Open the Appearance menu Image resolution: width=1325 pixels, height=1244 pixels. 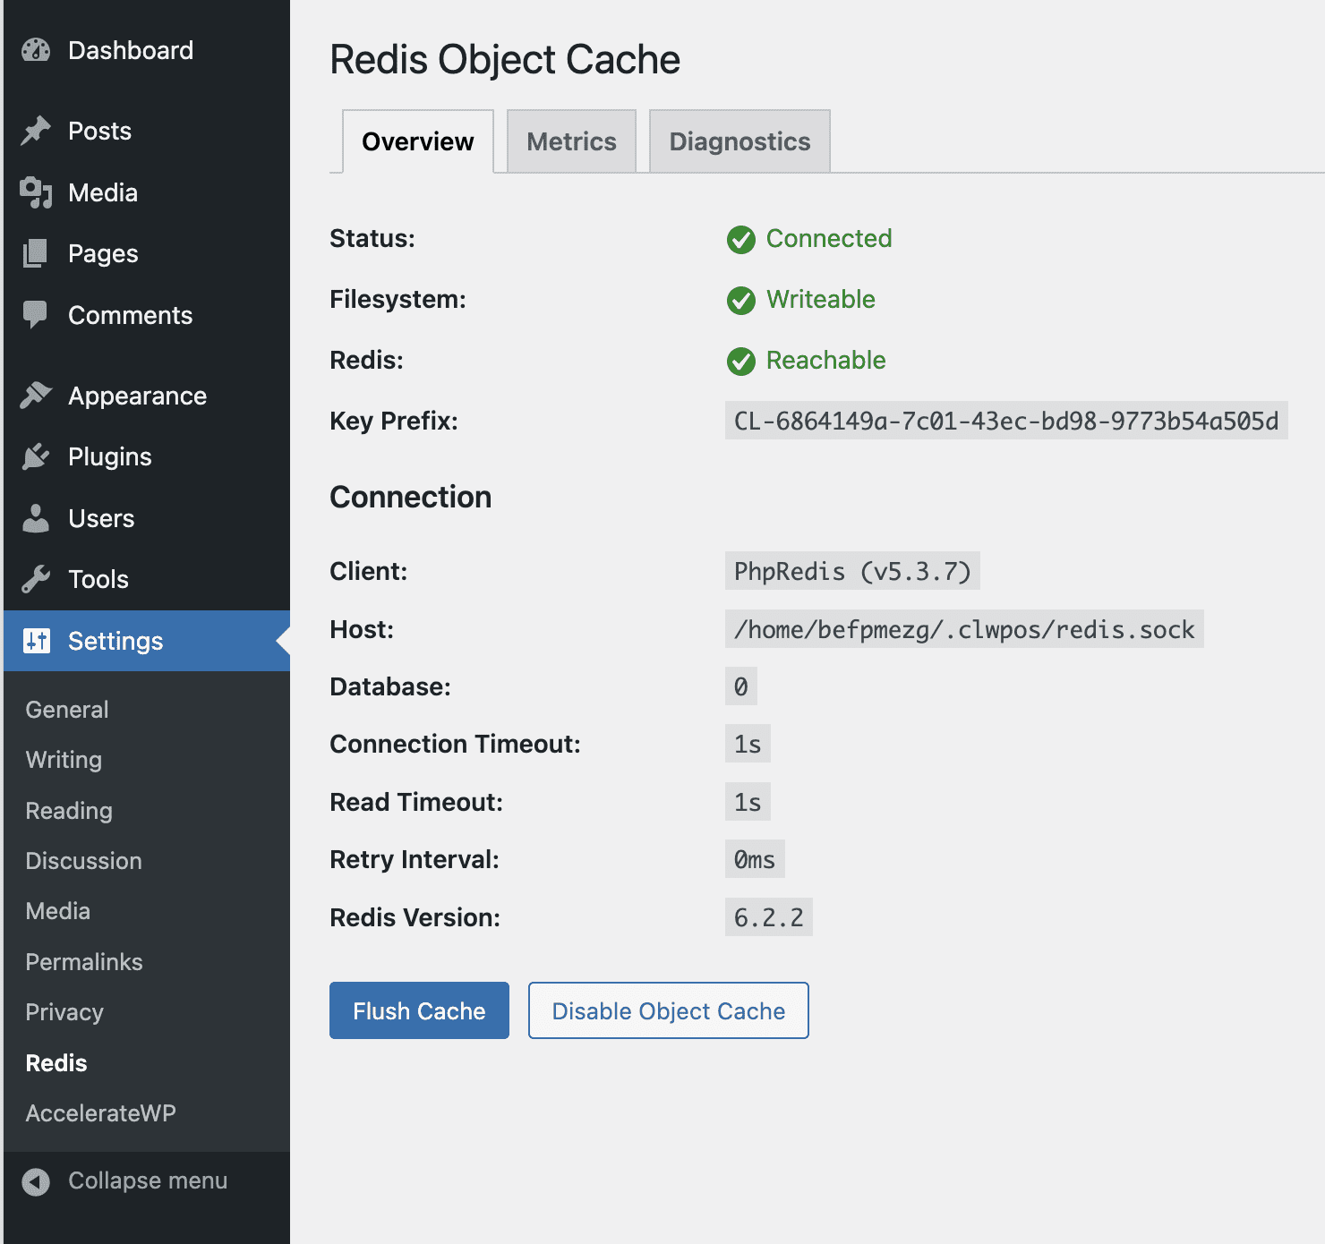147,396
